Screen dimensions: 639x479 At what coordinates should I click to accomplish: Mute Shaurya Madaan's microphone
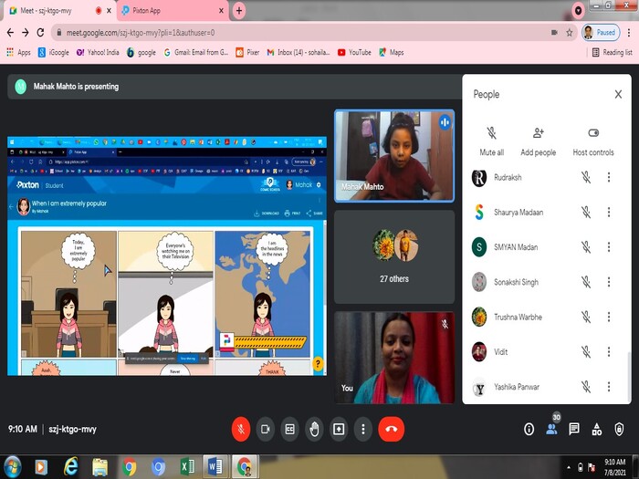pos(586,213)
